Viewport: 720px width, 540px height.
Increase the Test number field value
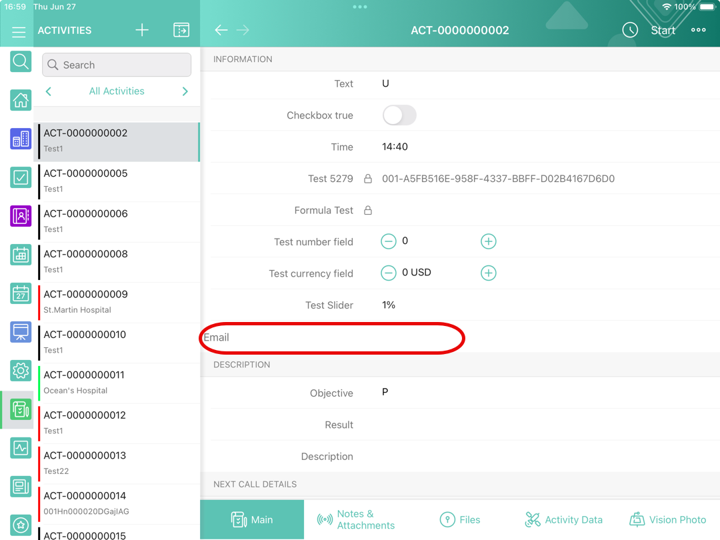(x=489, y=241)
